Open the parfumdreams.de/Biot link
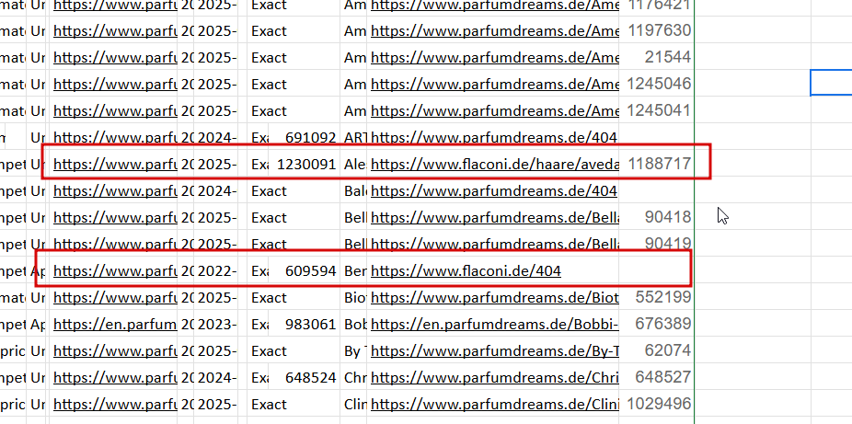This screenshot has width=852, height=424. [x=494, y=297]
